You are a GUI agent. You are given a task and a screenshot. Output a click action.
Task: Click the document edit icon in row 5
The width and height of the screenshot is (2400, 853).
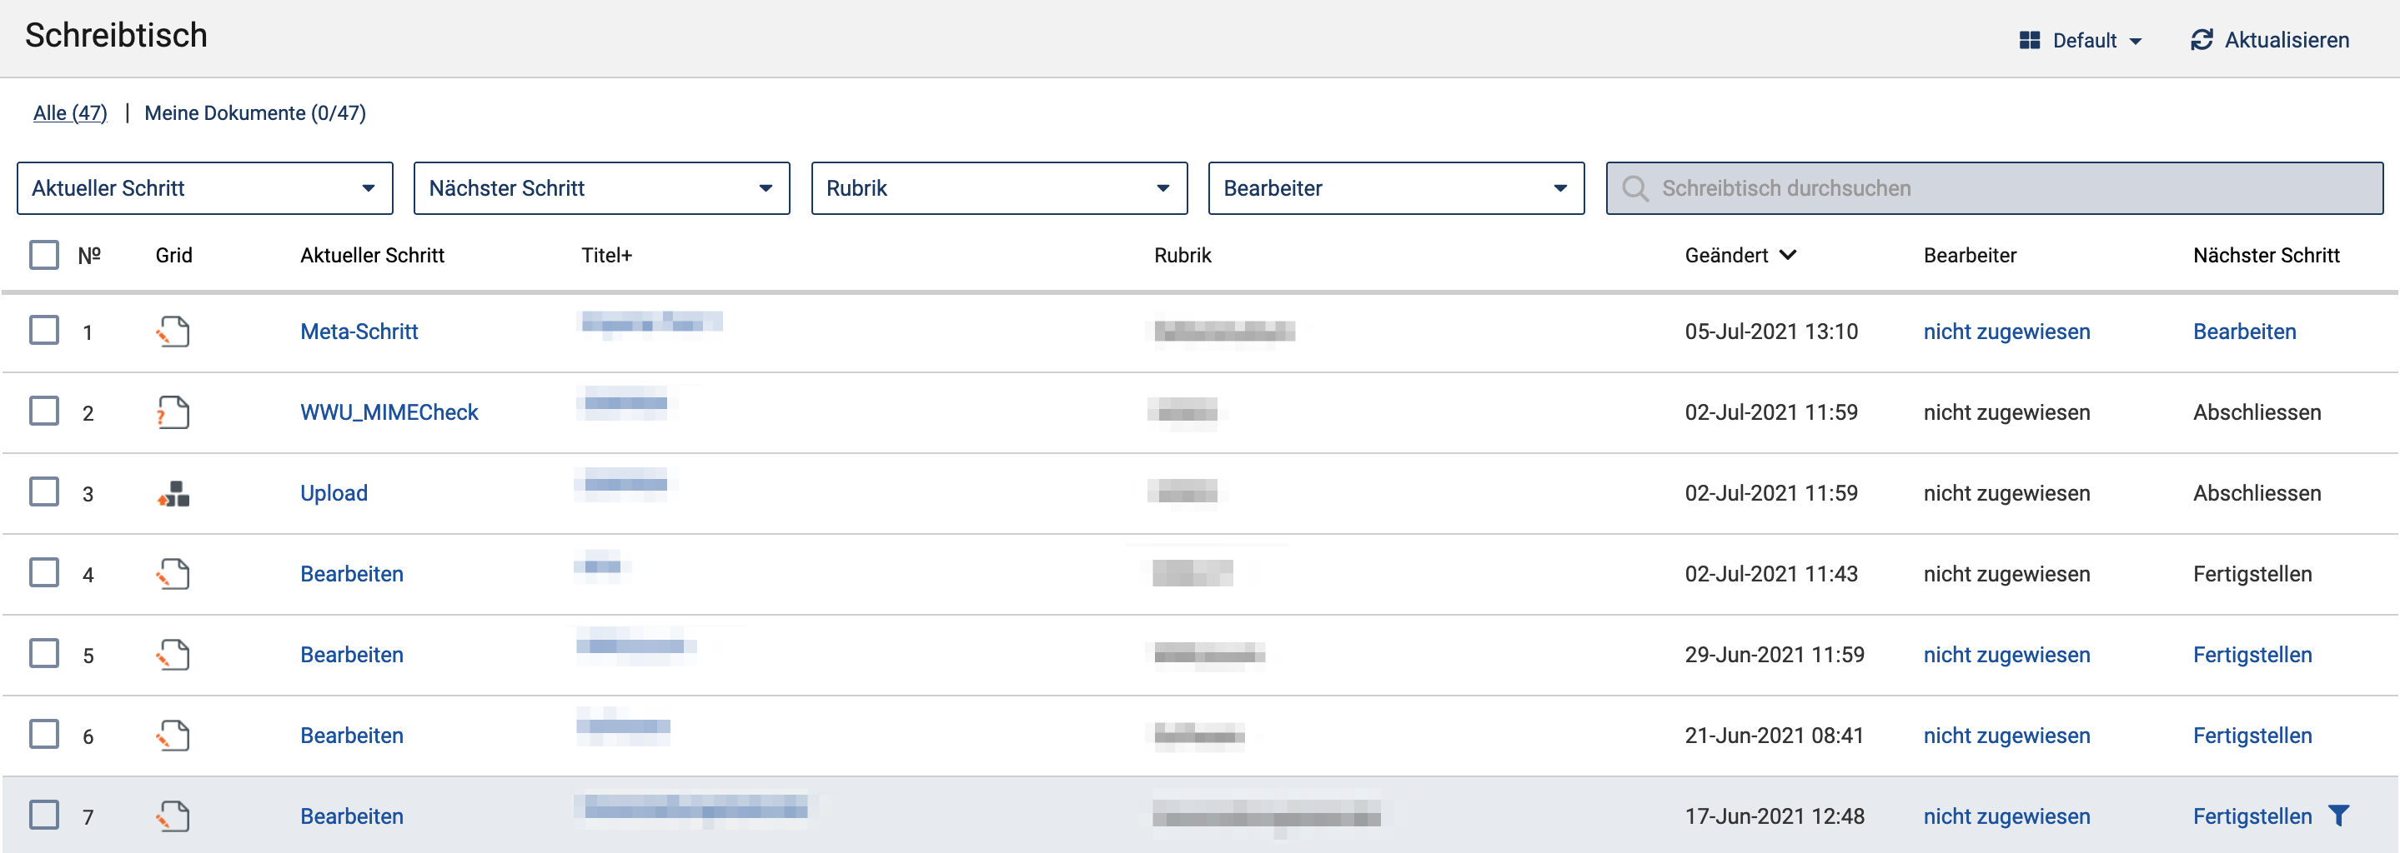[173, 655]
